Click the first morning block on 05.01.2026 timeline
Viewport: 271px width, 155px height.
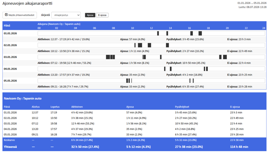tap(127, 81)
